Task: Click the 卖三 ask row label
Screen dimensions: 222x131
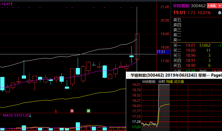Action: (177, 30)
